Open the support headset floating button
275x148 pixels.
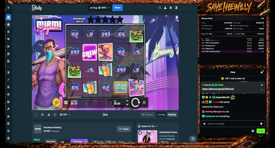tap(193, 139)
